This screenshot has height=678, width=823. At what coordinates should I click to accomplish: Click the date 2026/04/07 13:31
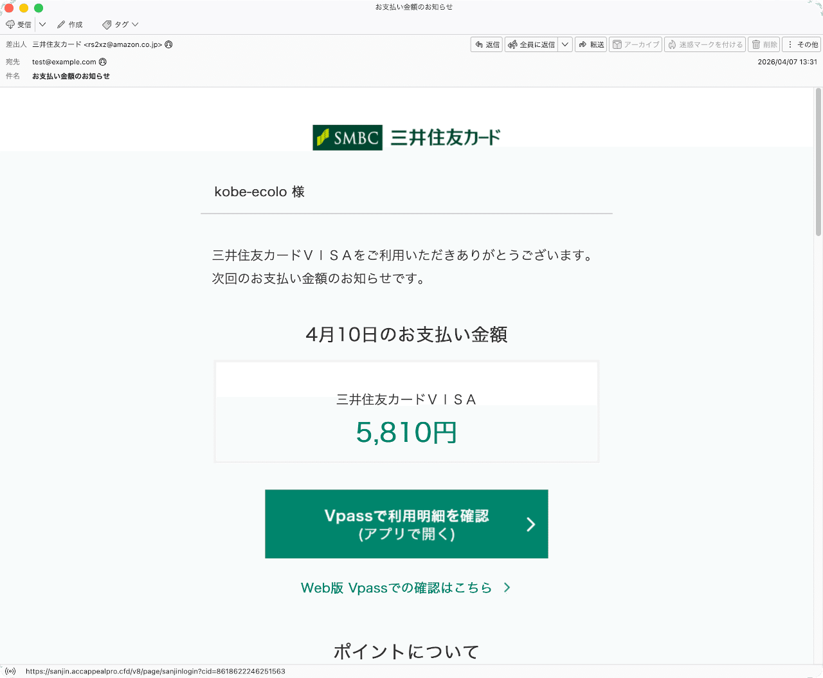point(787,62)
